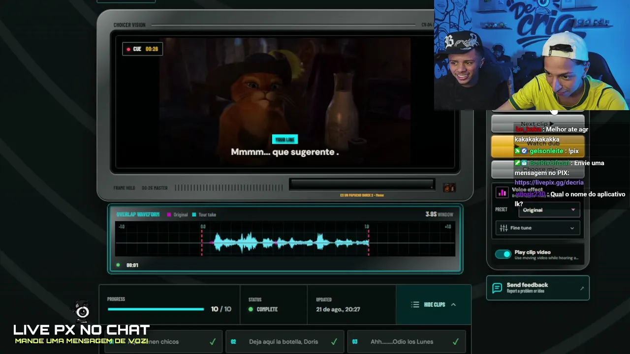Click the subtitle 'Mmmm... que sugerente .'
The image size is (630, 354).
[x=285, y=152]
